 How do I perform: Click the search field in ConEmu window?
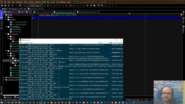tap(104, 42)
